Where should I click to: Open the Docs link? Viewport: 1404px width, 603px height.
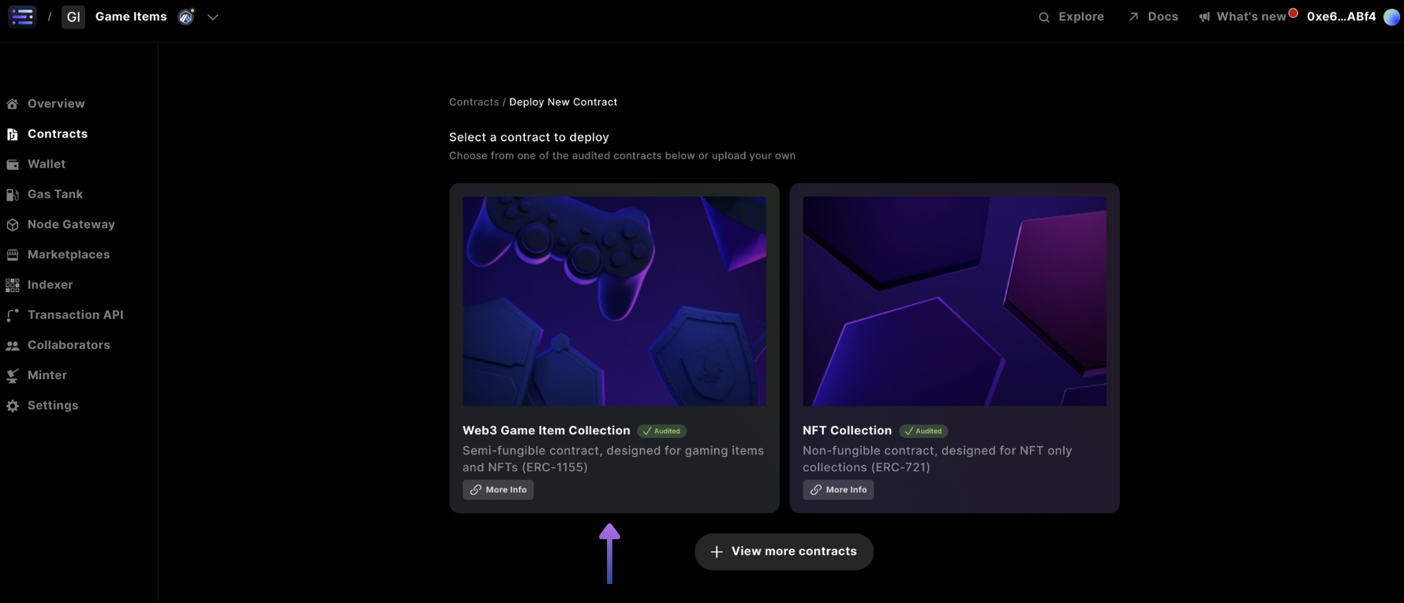click(1153, 17)
